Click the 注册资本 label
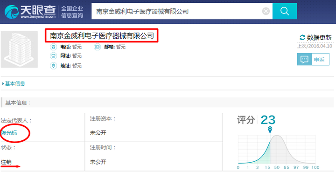This screenshot has width=336, height=172. (103, 118)
